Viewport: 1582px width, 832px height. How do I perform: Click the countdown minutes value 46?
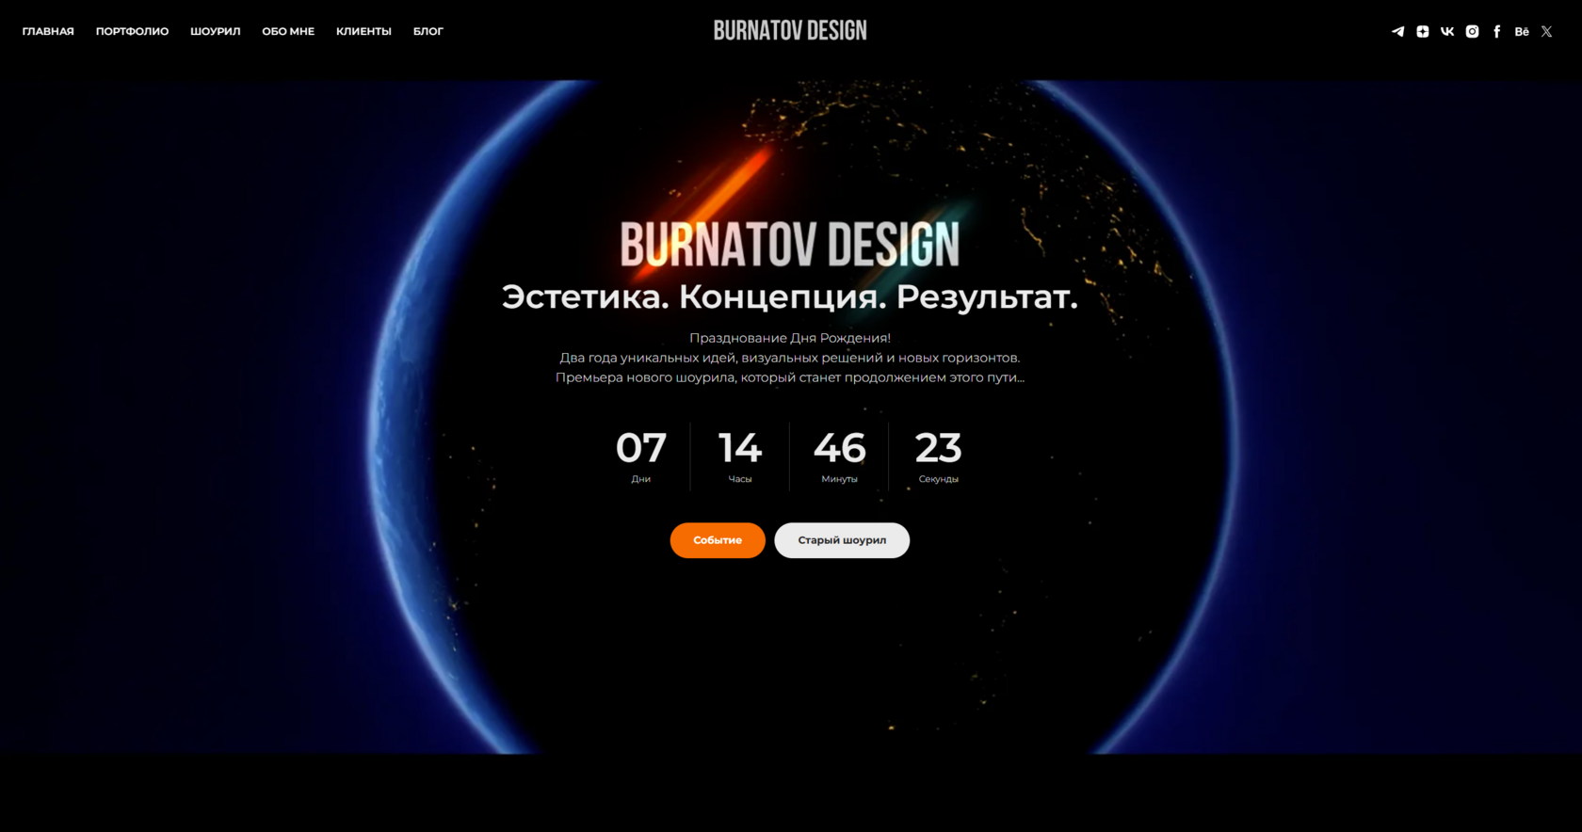(x=840, y=448)
